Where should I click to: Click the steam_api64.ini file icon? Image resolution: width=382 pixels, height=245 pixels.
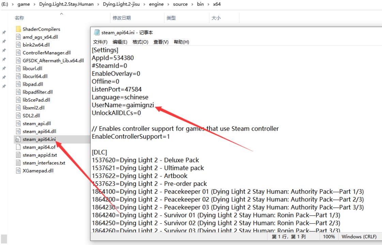tap(18, 139)
